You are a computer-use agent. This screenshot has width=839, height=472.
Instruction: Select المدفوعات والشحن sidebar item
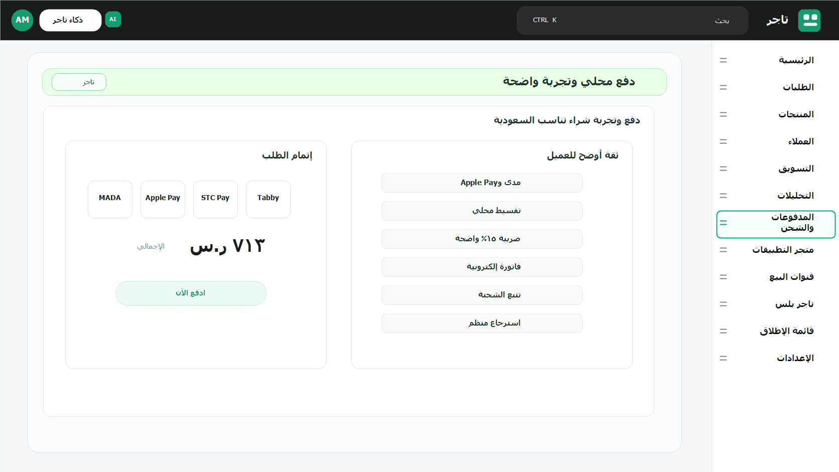click(776, 224)
